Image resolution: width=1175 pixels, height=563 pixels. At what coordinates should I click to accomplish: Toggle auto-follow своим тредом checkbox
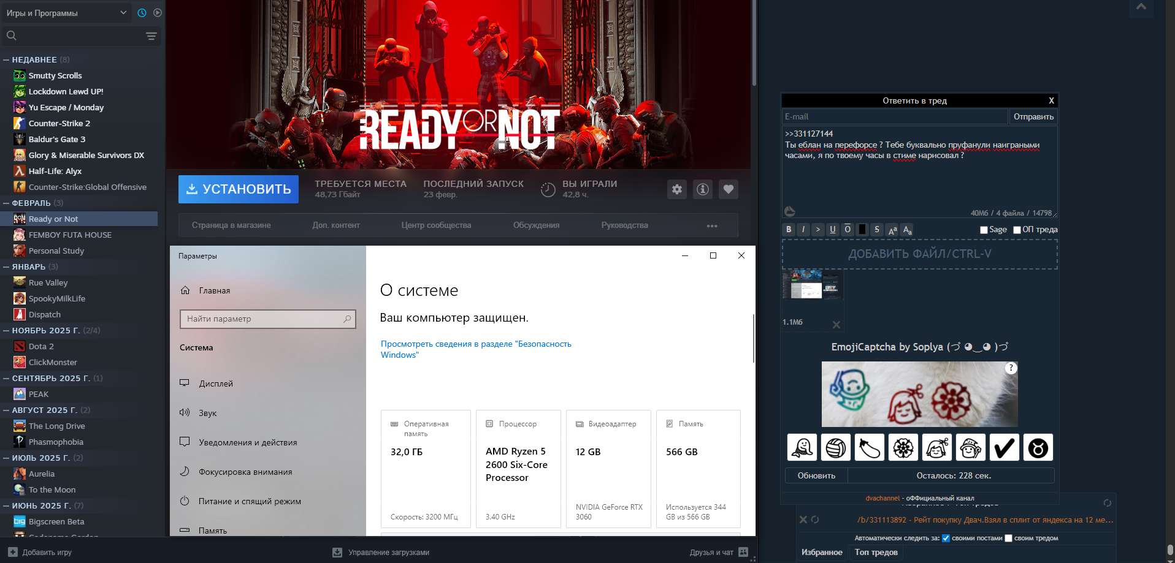tap(1008, 538)
